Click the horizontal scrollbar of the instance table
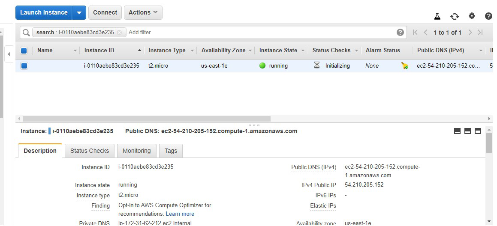 pyautogui.click(x=146, y=119)
